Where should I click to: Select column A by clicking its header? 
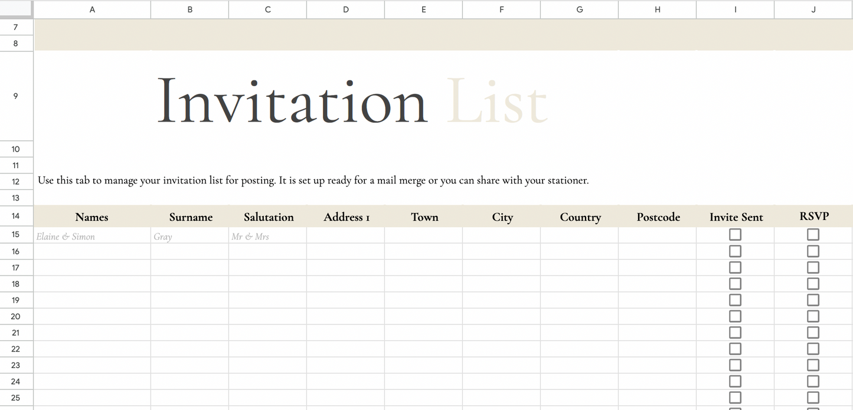(92, 9)
